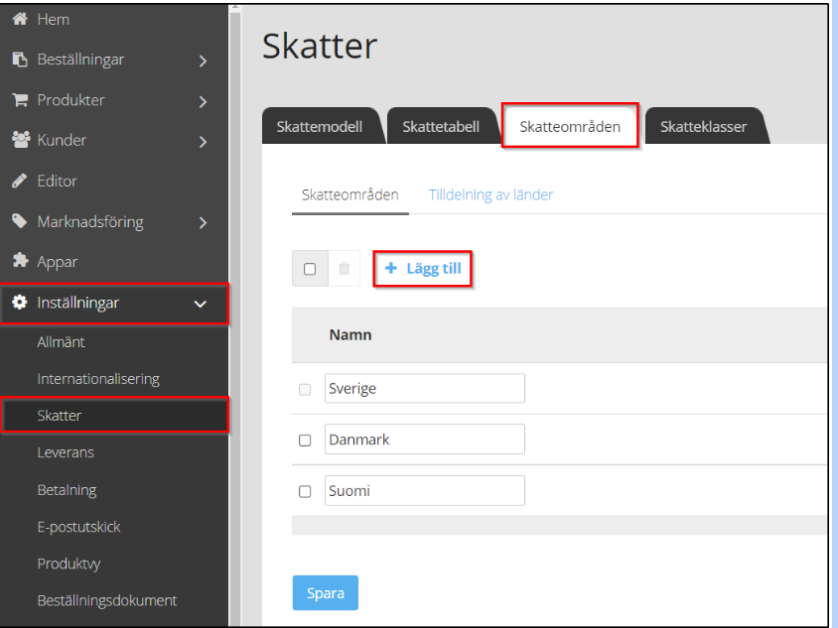This screenshot has width=838, height=628.
Task: Tick the checkbox next to Danmark
Action: pos(305,439)
